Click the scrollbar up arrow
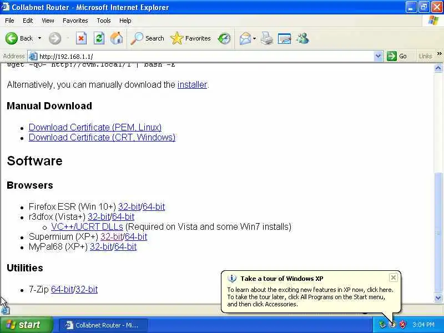The width and height of the screenshot is (444, 333). pyautogui.click(x=438, y=68)
